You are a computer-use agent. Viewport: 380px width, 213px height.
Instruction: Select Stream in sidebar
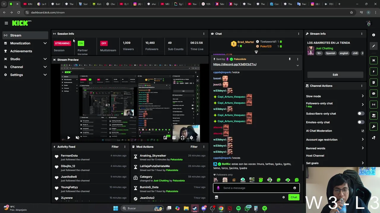25,35
